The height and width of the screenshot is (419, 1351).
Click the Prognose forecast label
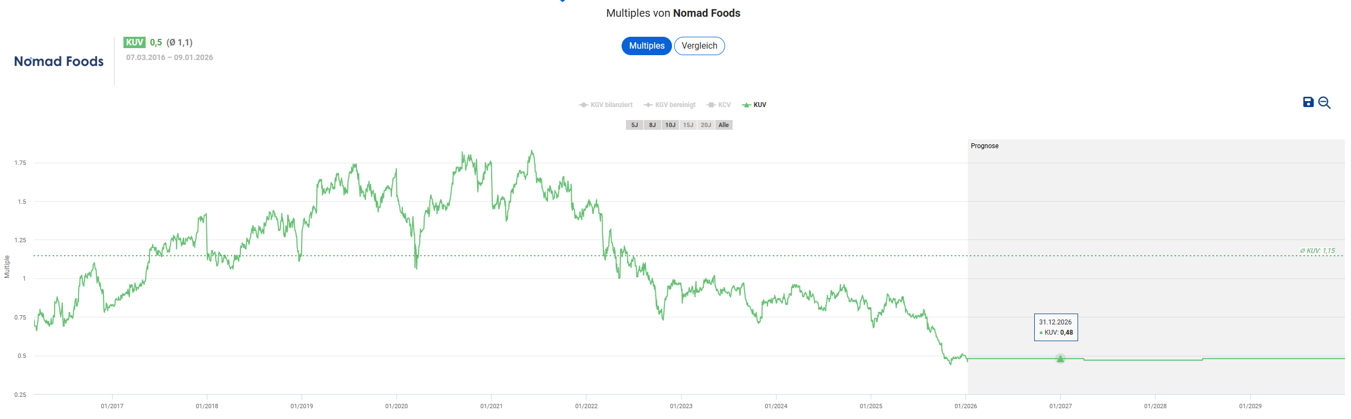point(984,146)
